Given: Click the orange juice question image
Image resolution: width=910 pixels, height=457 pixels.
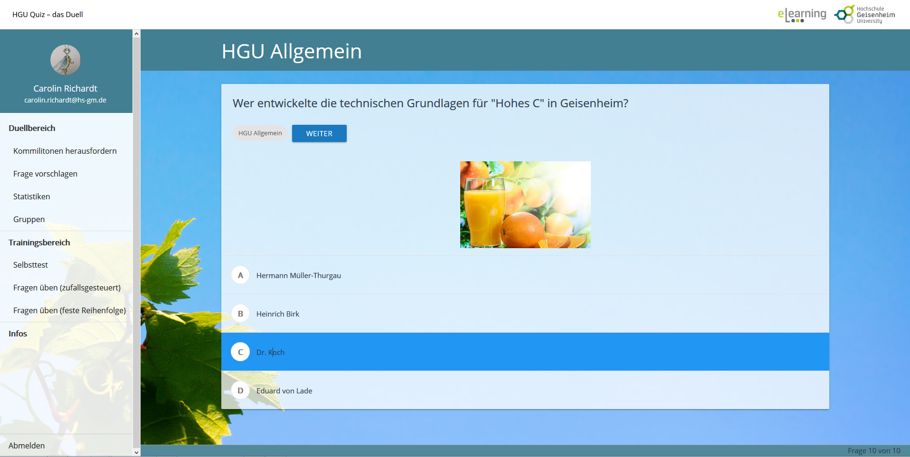Looking at the screenshot, I should [x=525, y=205].
